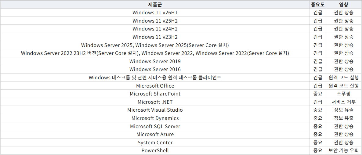Click 중요 in the PowerShell row

[x=318, y=150]
